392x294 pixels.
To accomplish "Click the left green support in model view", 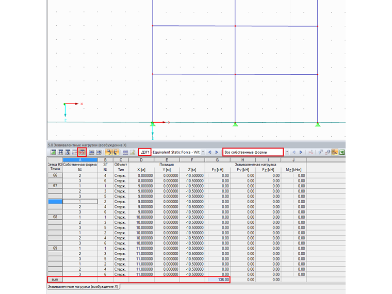I will (153, 124).
